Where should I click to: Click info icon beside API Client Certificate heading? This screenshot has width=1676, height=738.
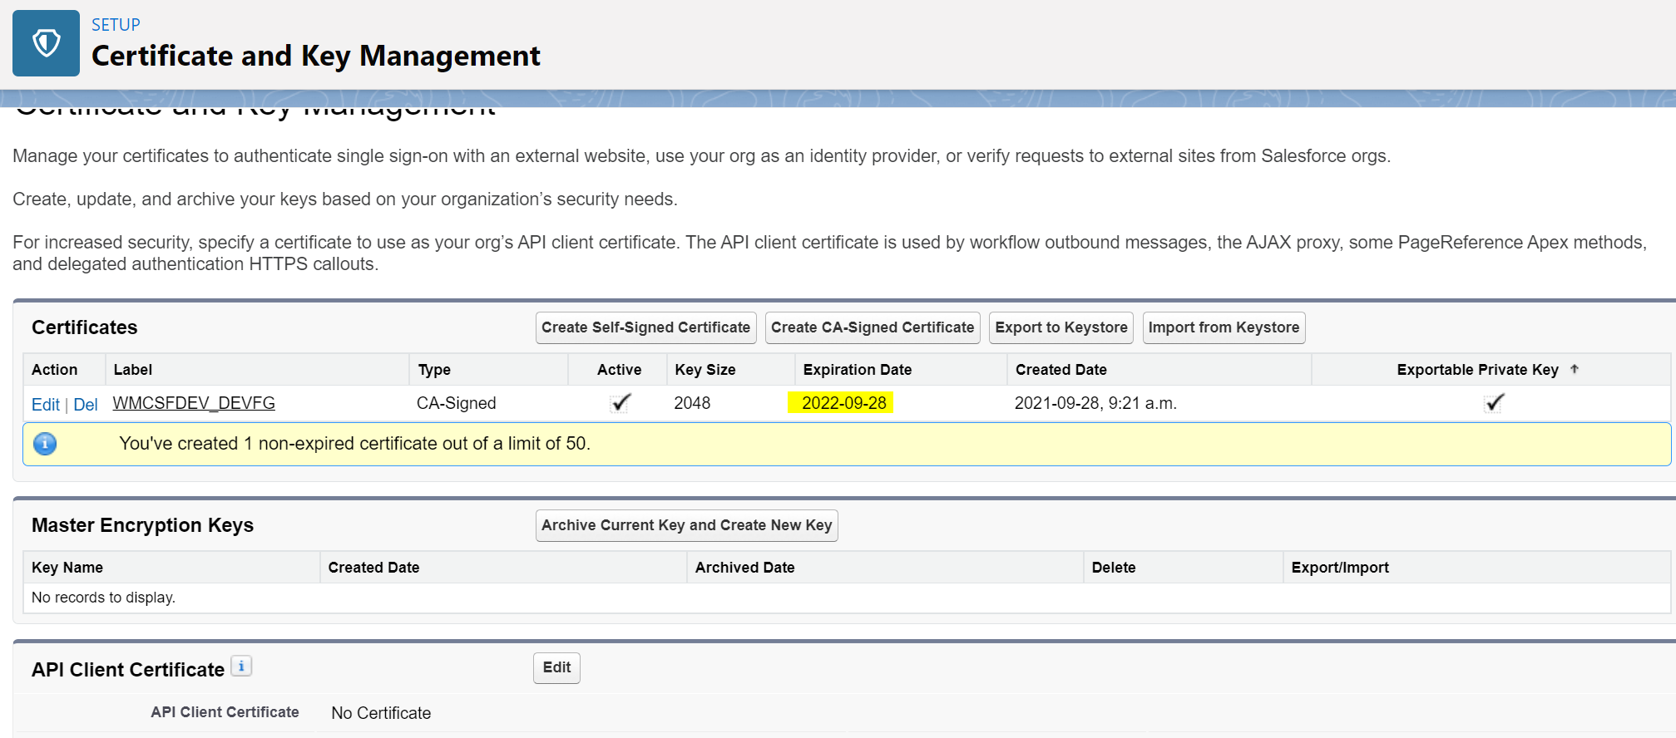point(241,667)
